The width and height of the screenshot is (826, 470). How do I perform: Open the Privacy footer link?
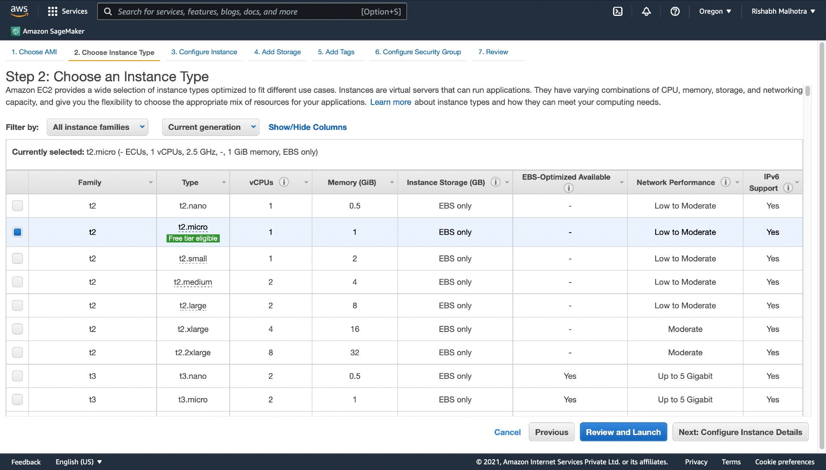pos(696,462)
